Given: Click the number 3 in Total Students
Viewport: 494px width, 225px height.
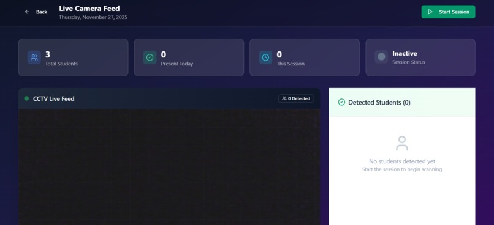Looking at the screenshot, I should [48, 54].
